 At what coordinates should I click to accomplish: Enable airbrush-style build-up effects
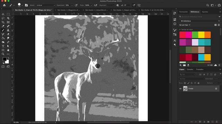pyautogui.click(x=96, y=5)
